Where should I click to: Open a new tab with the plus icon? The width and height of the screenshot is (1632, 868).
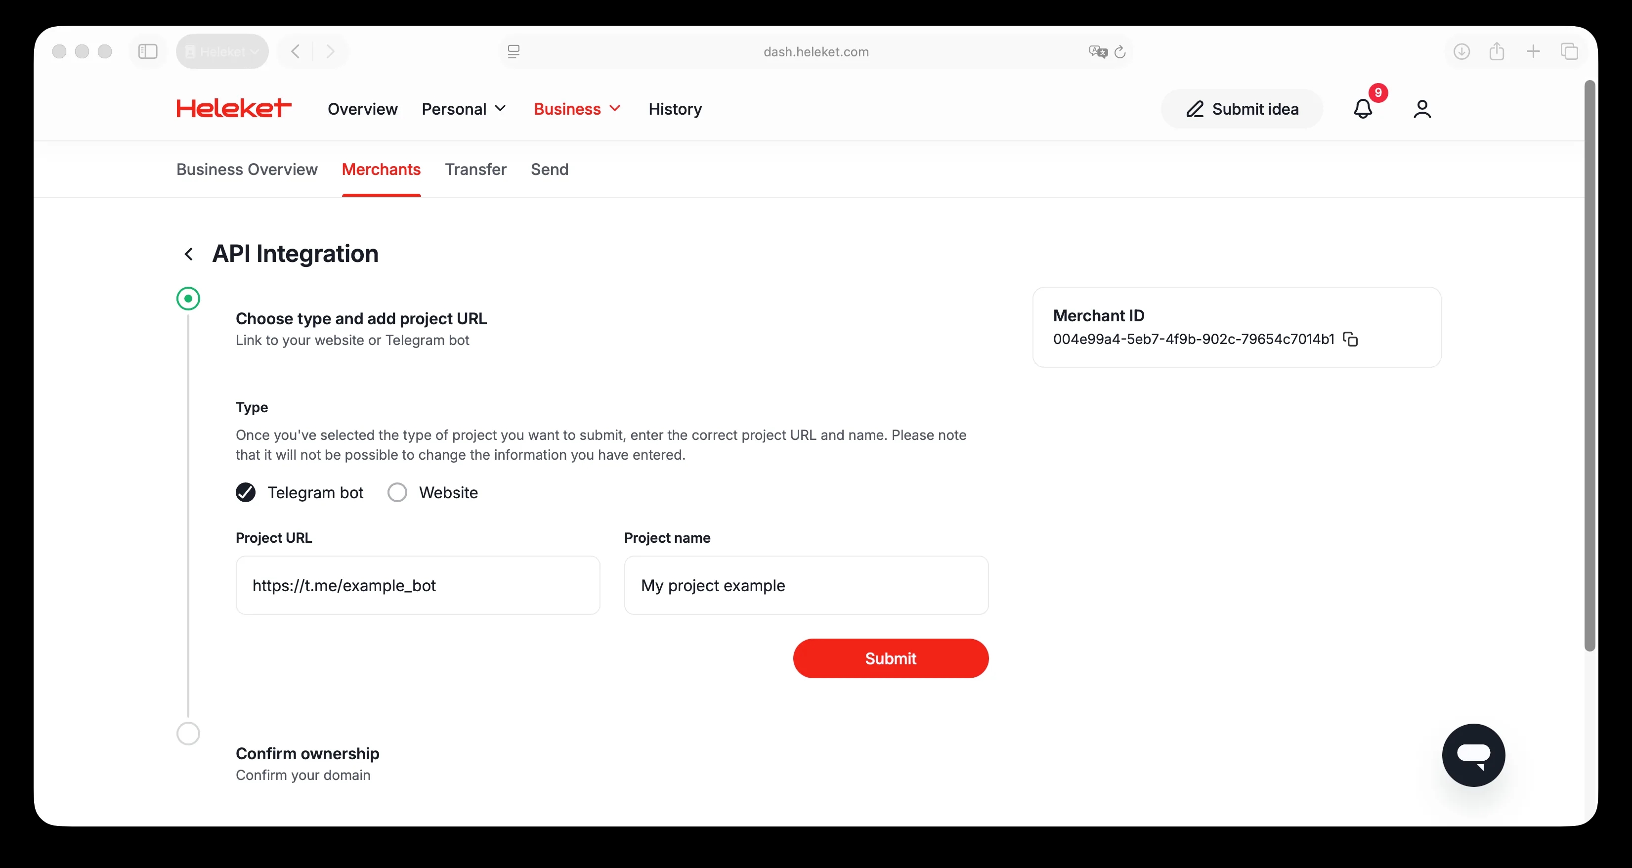[1533, 51]
